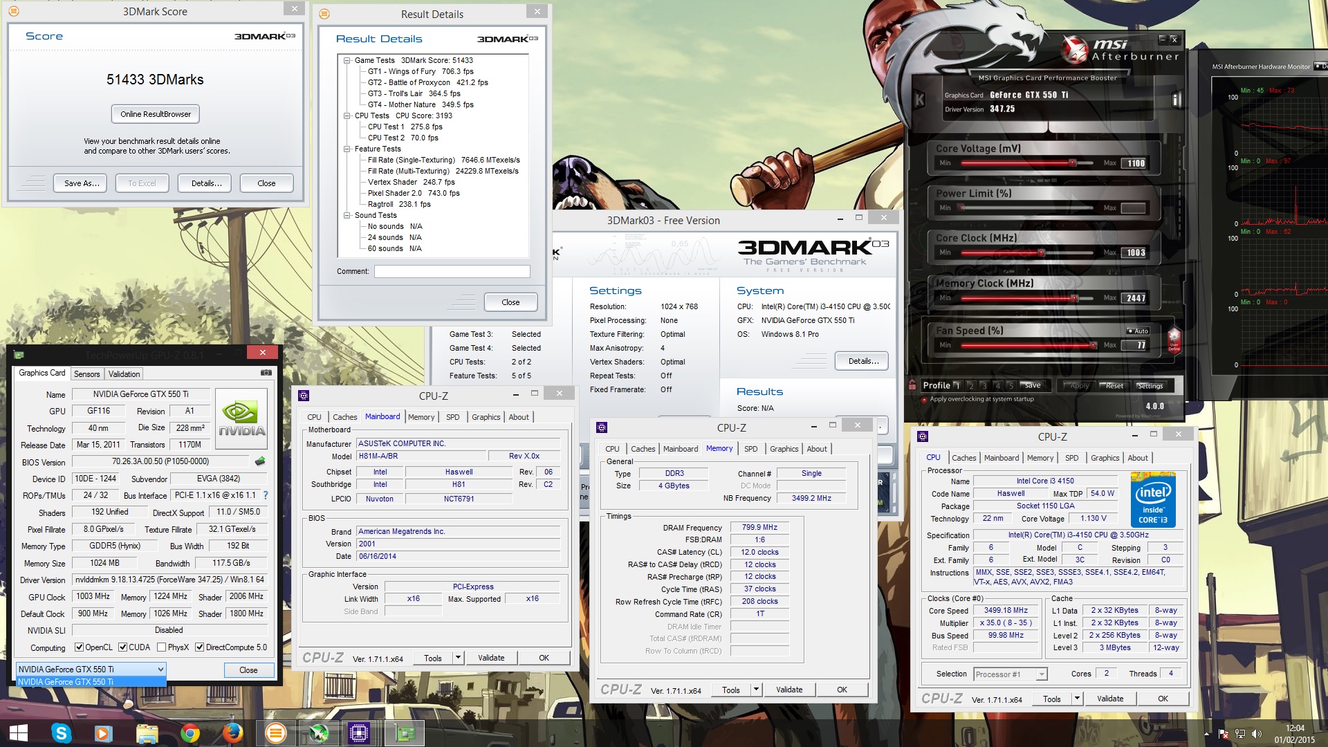Switch to GPU-Z taskbar icon

pyautogui.click(x=404, y=732)
